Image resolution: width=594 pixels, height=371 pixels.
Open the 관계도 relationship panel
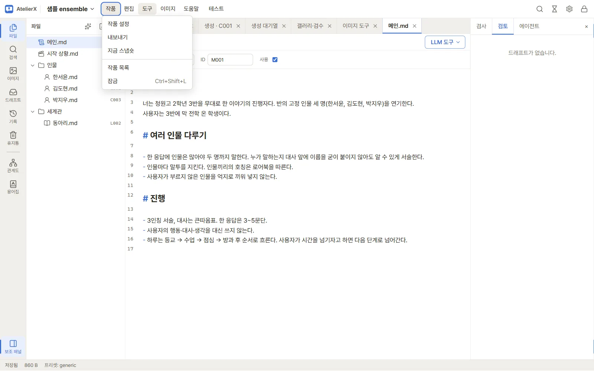click(13, 165)
